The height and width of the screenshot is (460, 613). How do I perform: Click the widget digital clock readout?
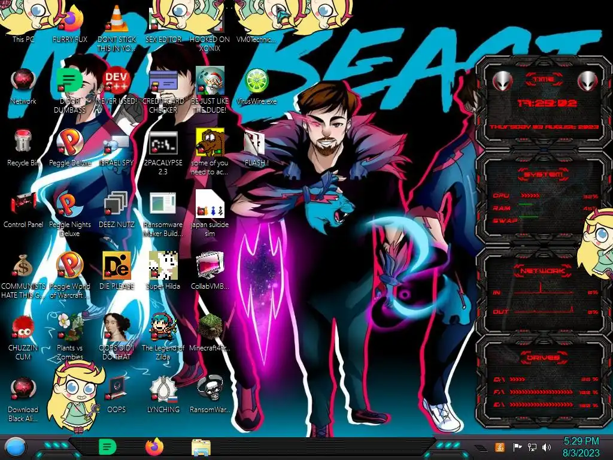[547, 103]
